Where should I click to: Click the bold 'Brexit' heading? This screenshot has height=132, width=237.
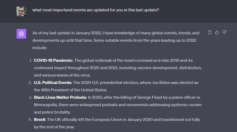[x=40, y=120]
